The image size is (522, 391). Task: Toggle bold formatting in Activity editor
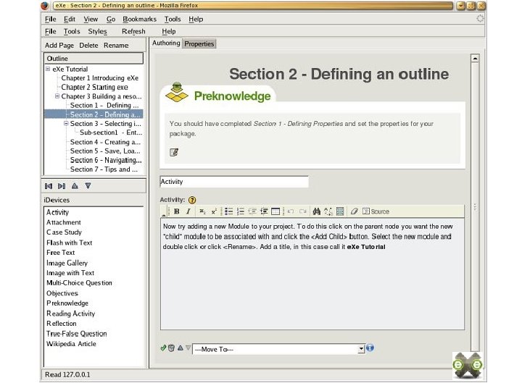(x=176, y=211)
